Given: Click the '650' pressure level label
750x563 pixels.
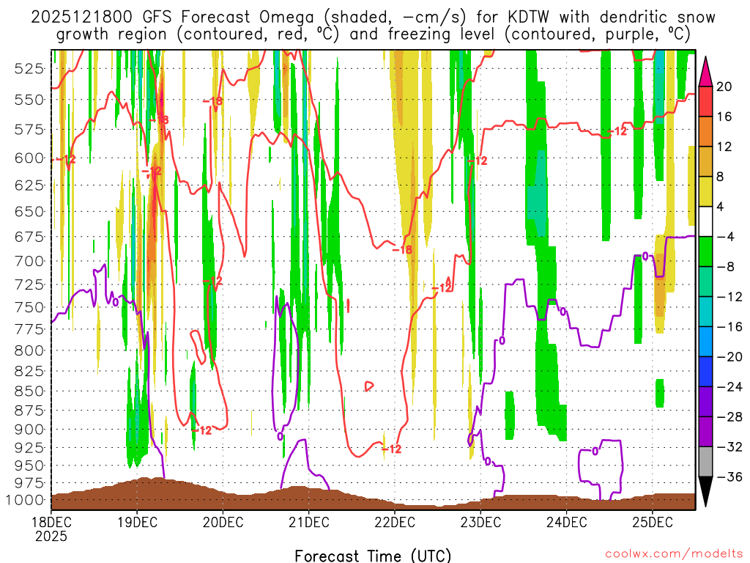Looking at the screenshot, I should 29,211.
